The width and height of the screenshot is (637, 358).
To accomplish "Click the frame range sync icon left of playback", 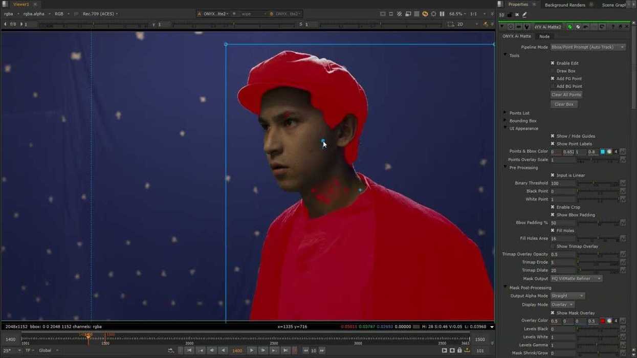I will click(x=171, y=350).
